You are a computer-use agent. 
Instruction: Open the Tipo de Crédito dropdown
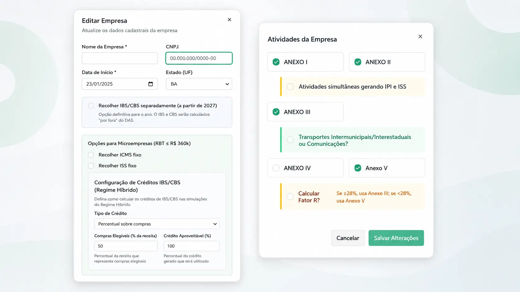[157, 224]
